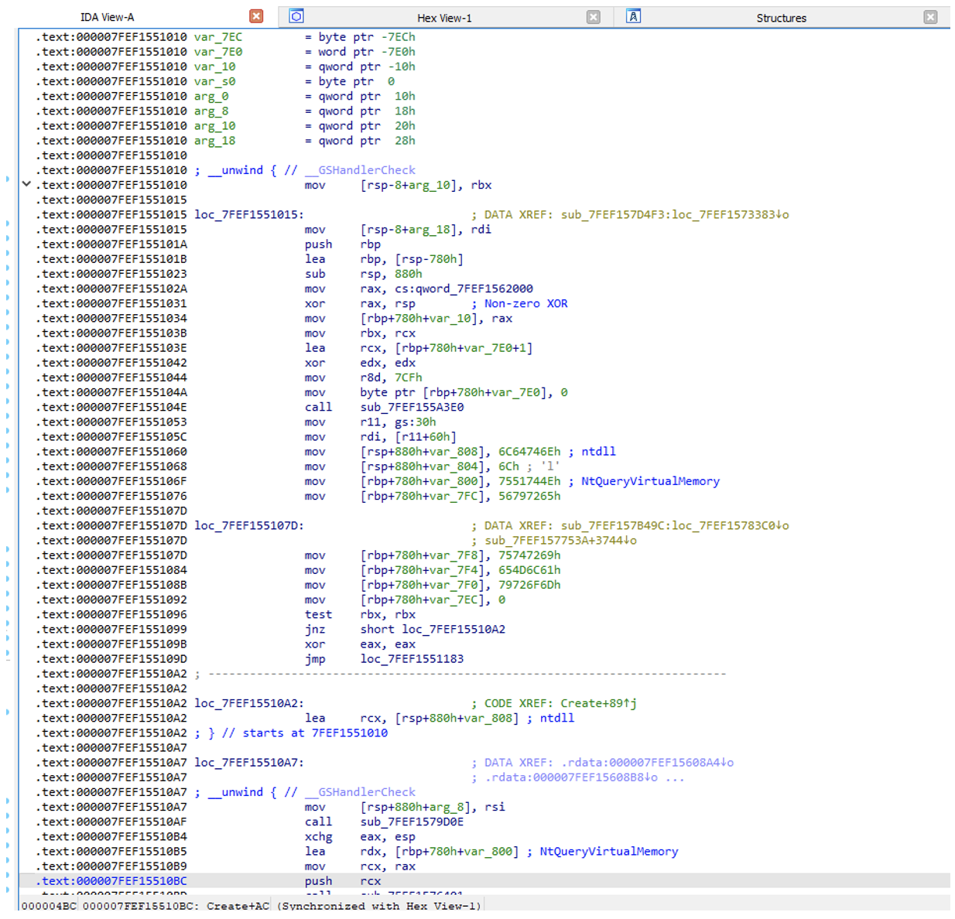
Task: Click 'Synchronized with Hex View-1' status text
Action: [x=379, y=905]
